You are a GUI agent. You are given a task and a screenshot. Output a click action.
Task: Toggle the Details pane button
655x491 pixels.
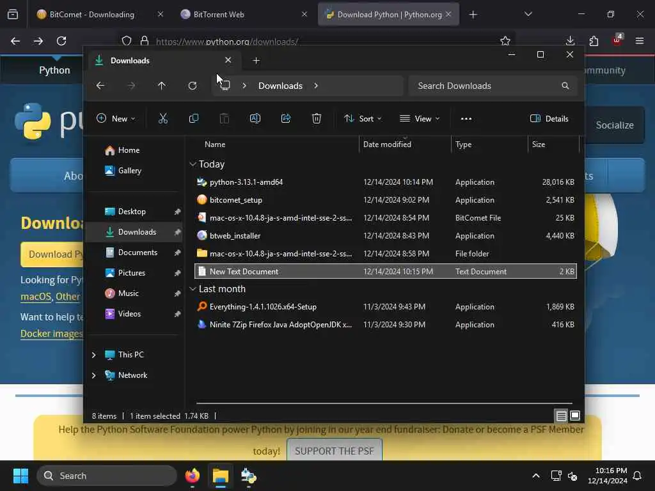pos(549,118)
